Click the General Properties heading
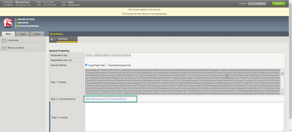The height and width of the screenshot is (132, 292). coord(59,51)
